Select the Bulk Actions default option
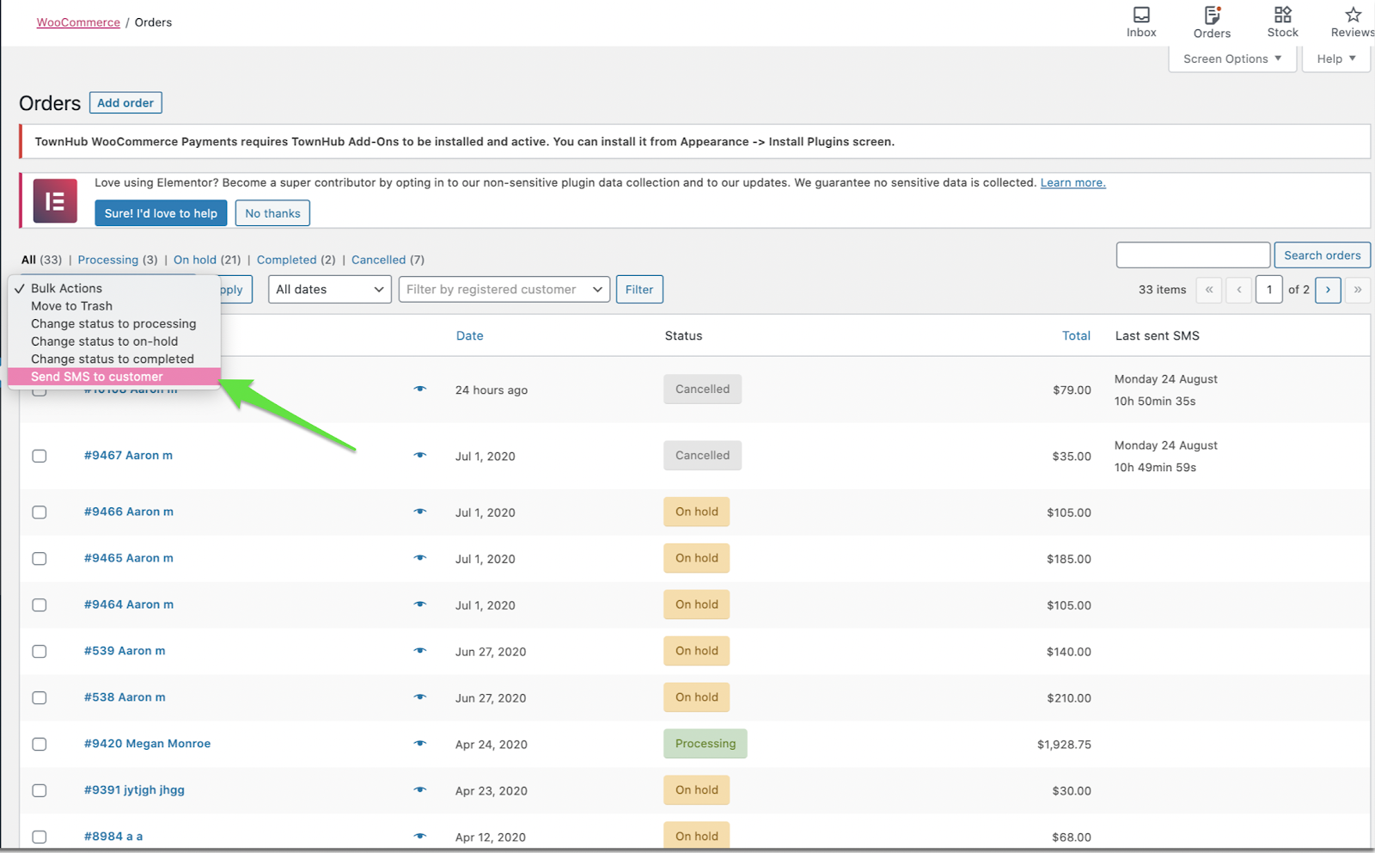Screen dimensions: 1375x853 tap(114, 288)
